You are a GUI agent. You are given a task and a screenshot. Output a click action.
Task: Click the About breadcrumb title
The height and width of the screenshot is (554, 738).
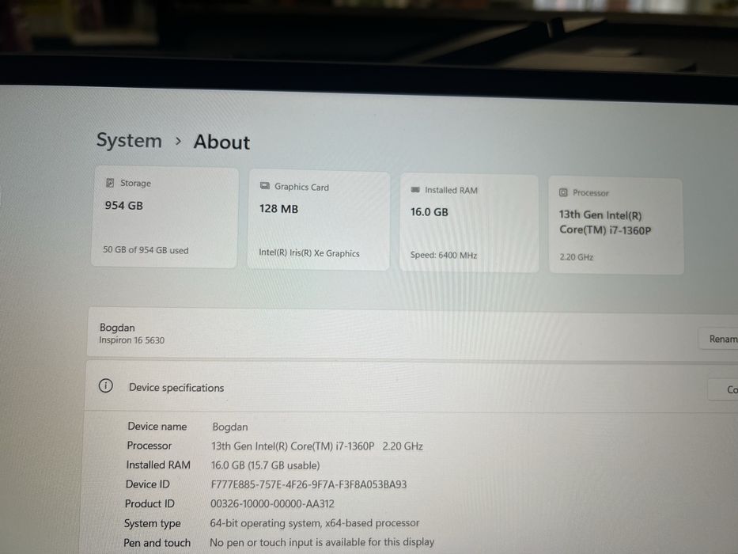pos(221,142)
